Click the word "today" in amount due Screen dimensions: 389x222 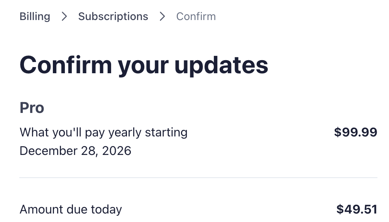point(106,210)
